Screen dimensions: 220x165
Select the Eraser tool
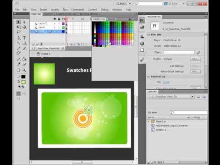[24, 64]
